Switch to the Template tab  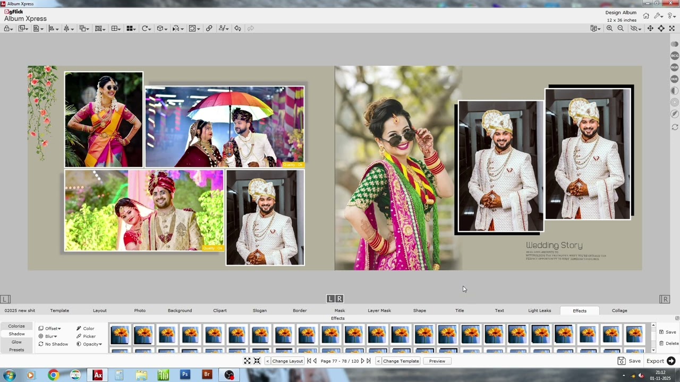pos(59,310)
